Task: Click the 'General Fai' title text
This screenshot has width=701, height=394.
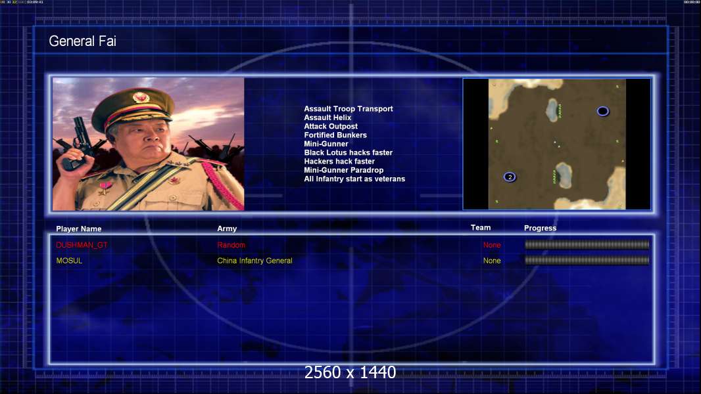Action: click(82, 41)
